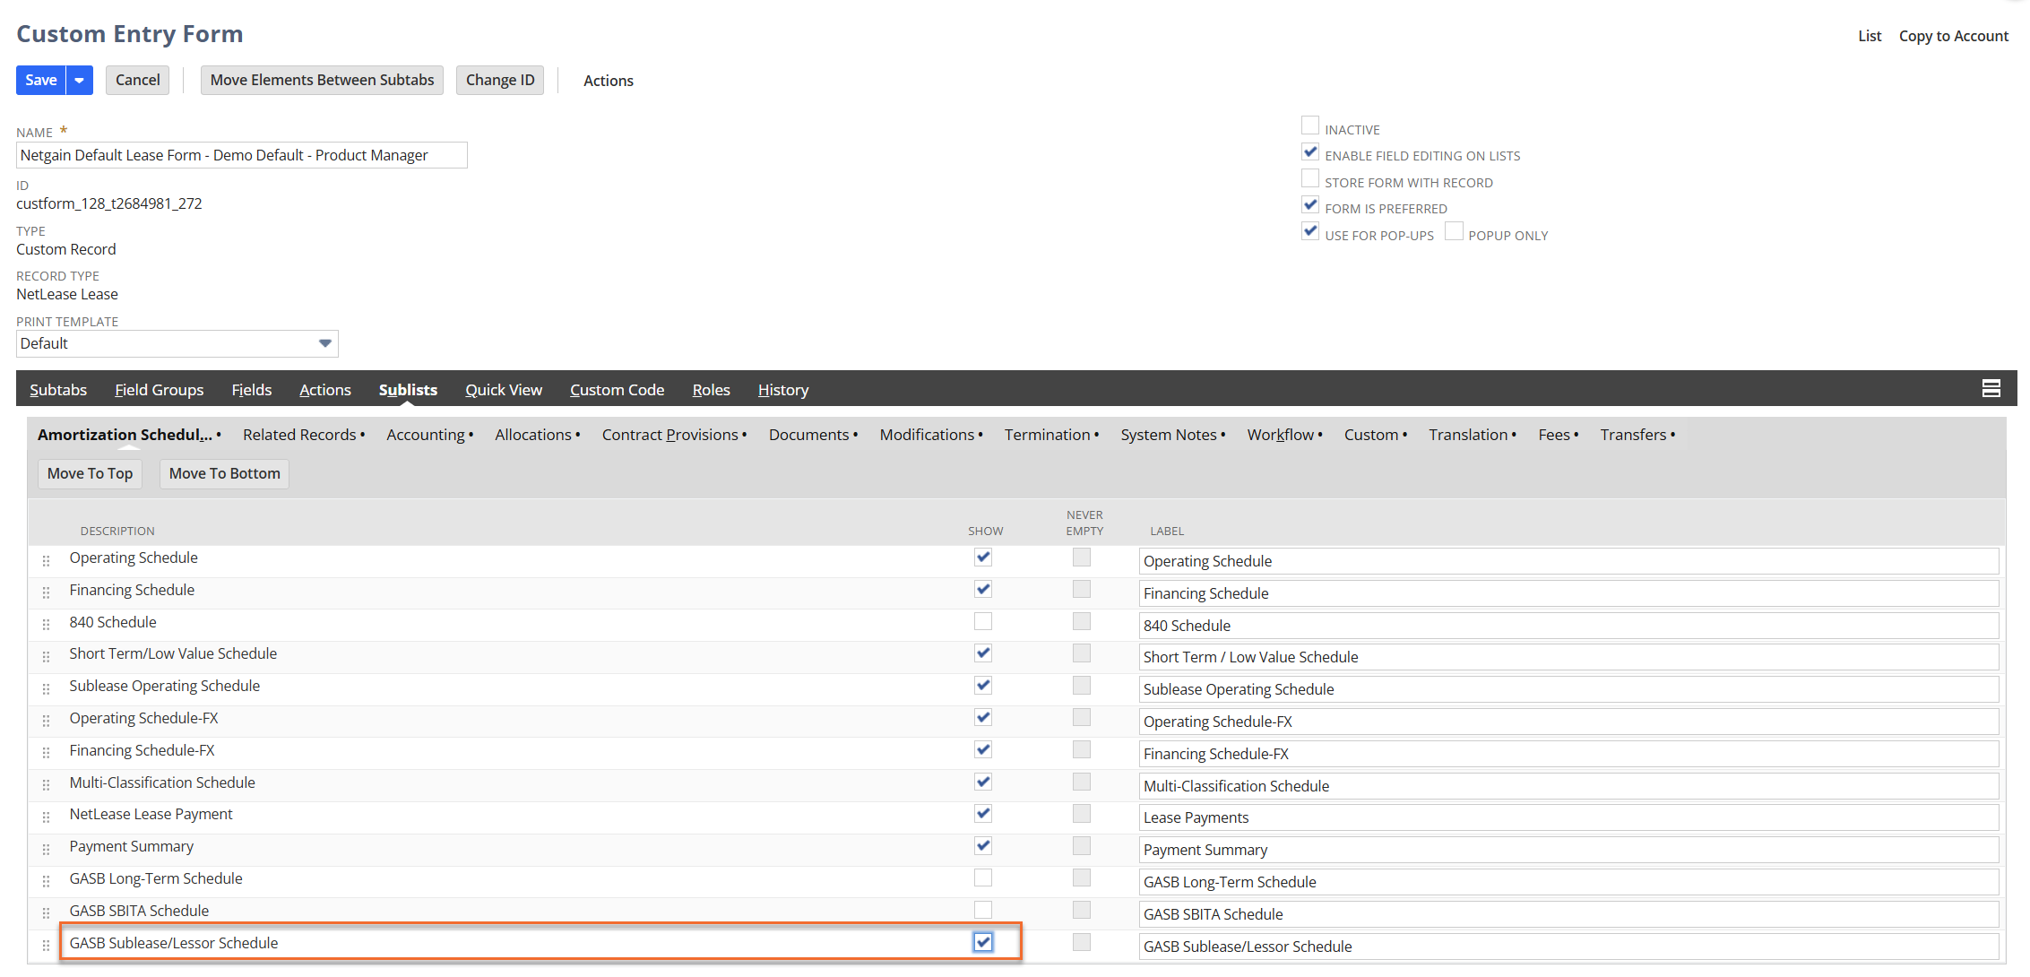The height and width of the screenshot is (977, 2030).
Task: Click drag handle for Multi-Classification Schedule
Action: pyautogui.click(x=46, y=784)
